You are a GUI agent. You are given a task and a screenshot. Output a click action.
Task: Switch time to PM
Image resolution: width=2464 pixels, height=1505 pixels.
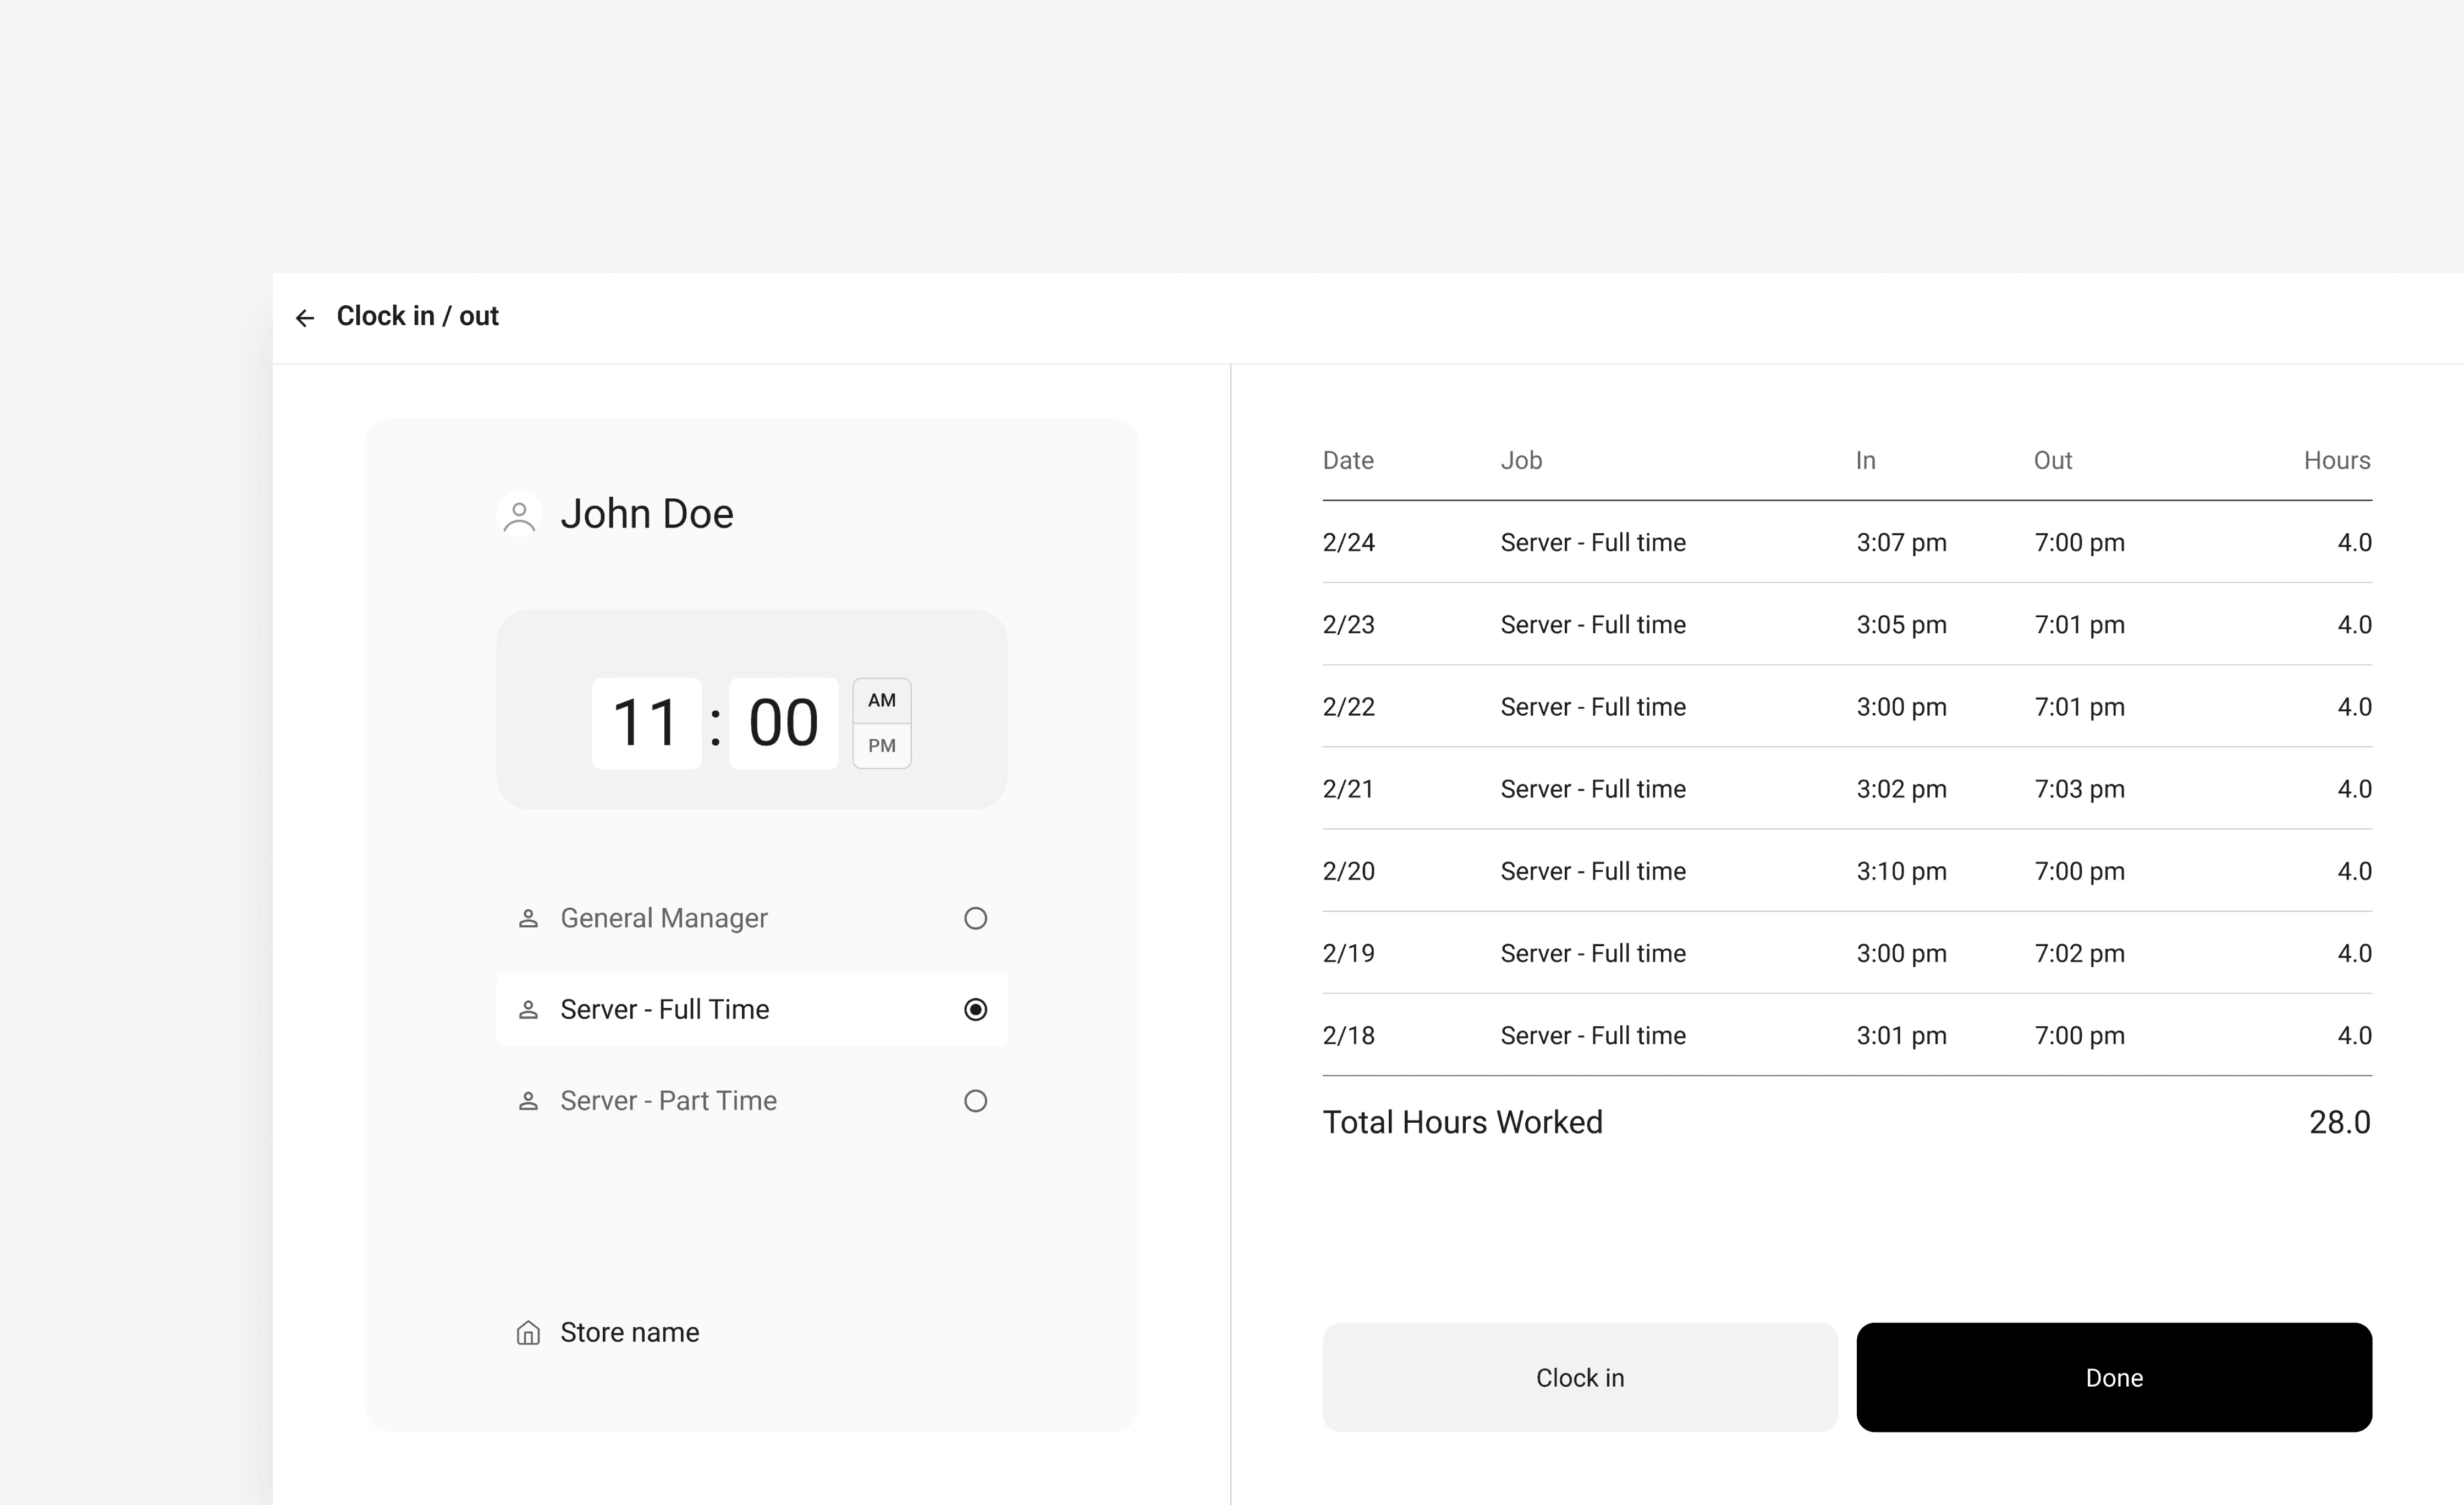881,746
